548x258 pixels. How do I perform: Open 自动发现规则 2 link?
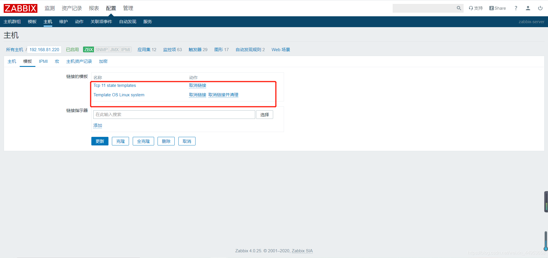[x=250, y=49]
